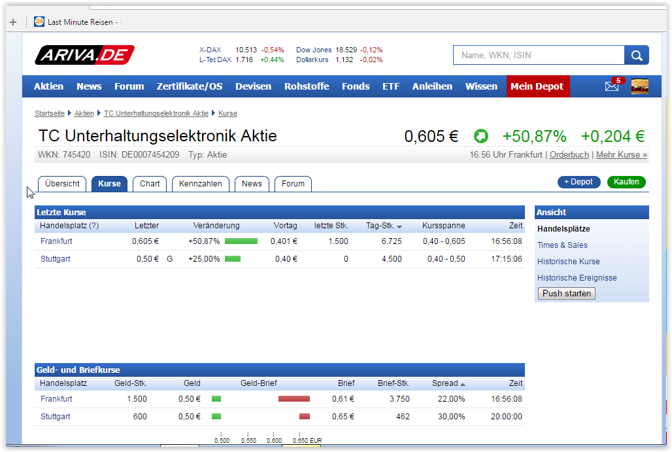Image resolution: width=672 pixels, height=452 pixels.
Task: Open the mail envelope icon with 5 notifications
Action: point(613,85)
